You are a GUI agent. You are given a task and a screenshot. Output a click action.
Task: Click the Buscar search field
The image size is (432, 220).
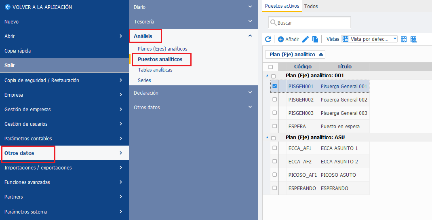310,23
